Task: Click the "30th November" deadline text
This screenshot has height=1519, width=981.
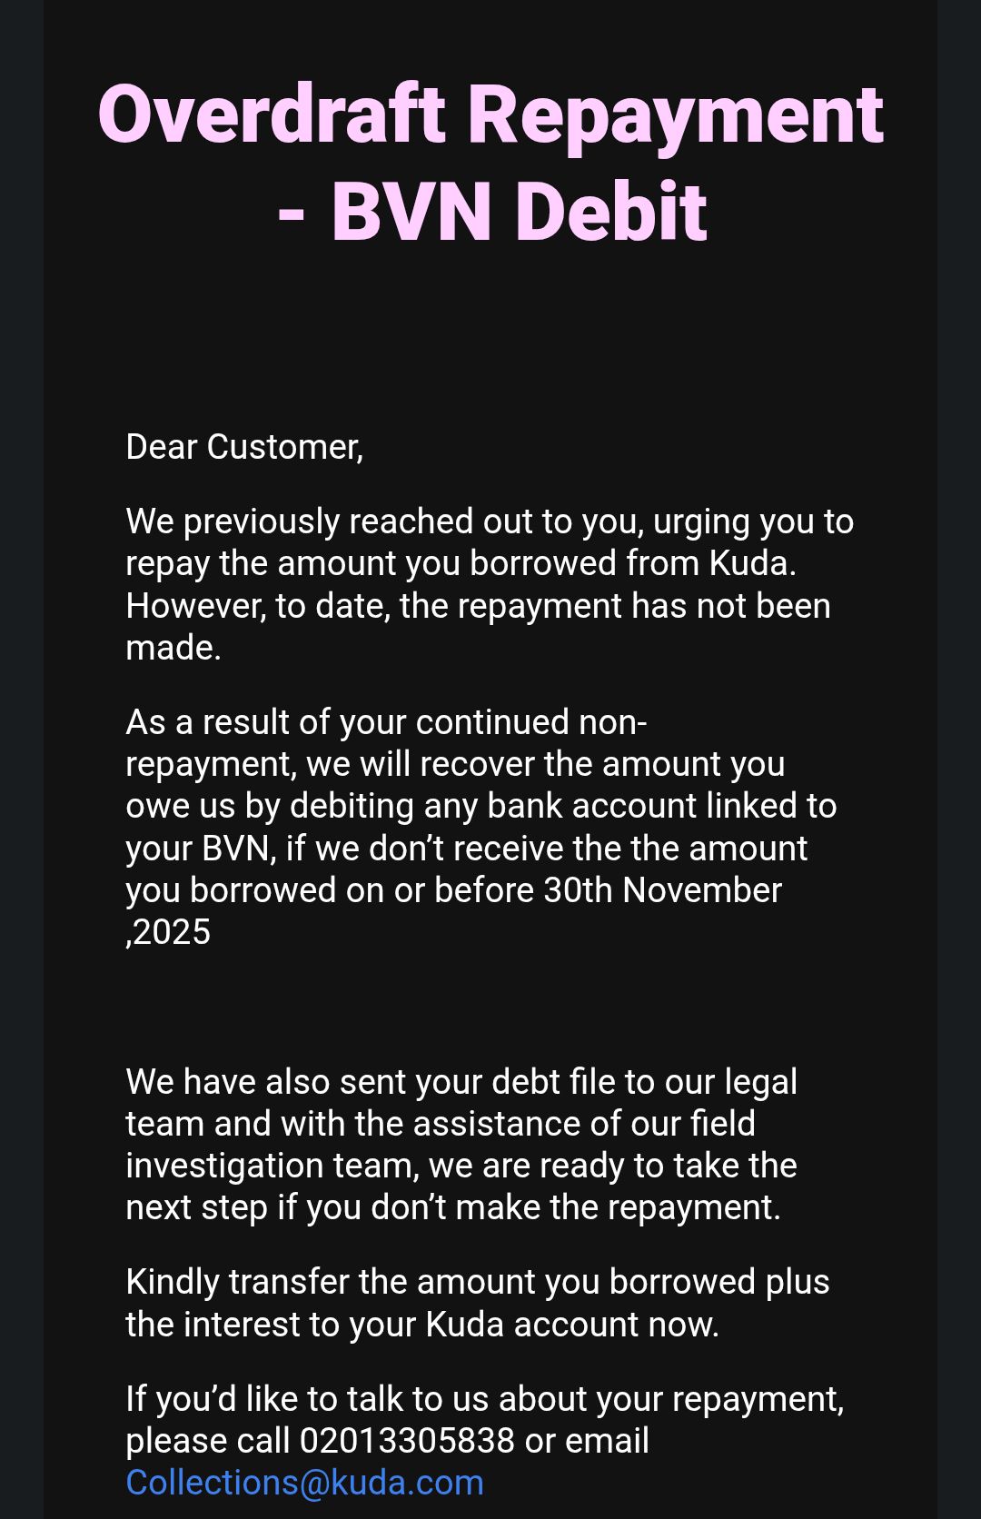Action: (x=662, y=890)
